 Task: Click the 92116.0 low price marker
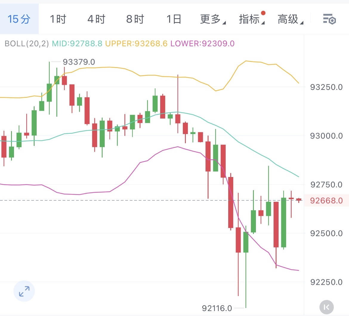tap(217, 308)
